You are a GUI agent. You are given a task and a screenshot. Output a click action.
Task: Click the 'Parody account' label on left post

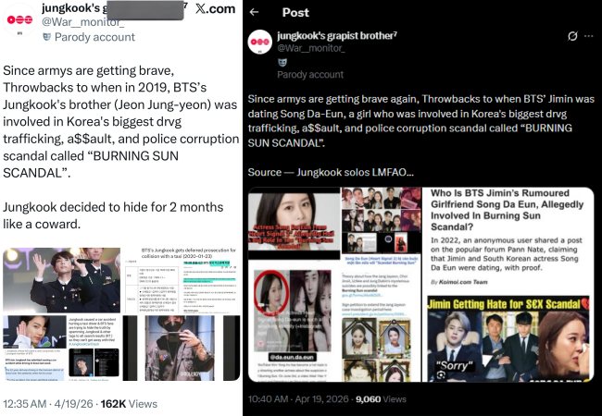tap(94, 37)
